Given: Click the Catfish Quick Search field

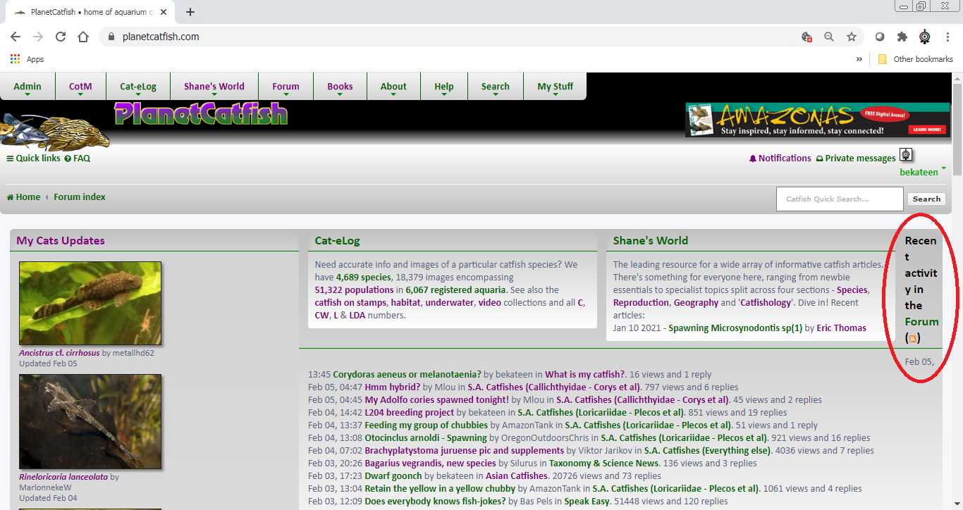Looking at the screenshot, I should [840, 199].
